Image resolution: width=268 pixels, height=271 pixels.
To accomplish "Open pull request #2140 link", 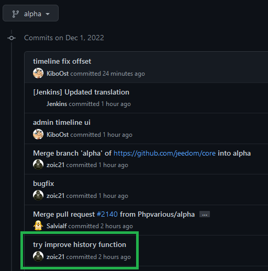I will [x=107, y=214].
